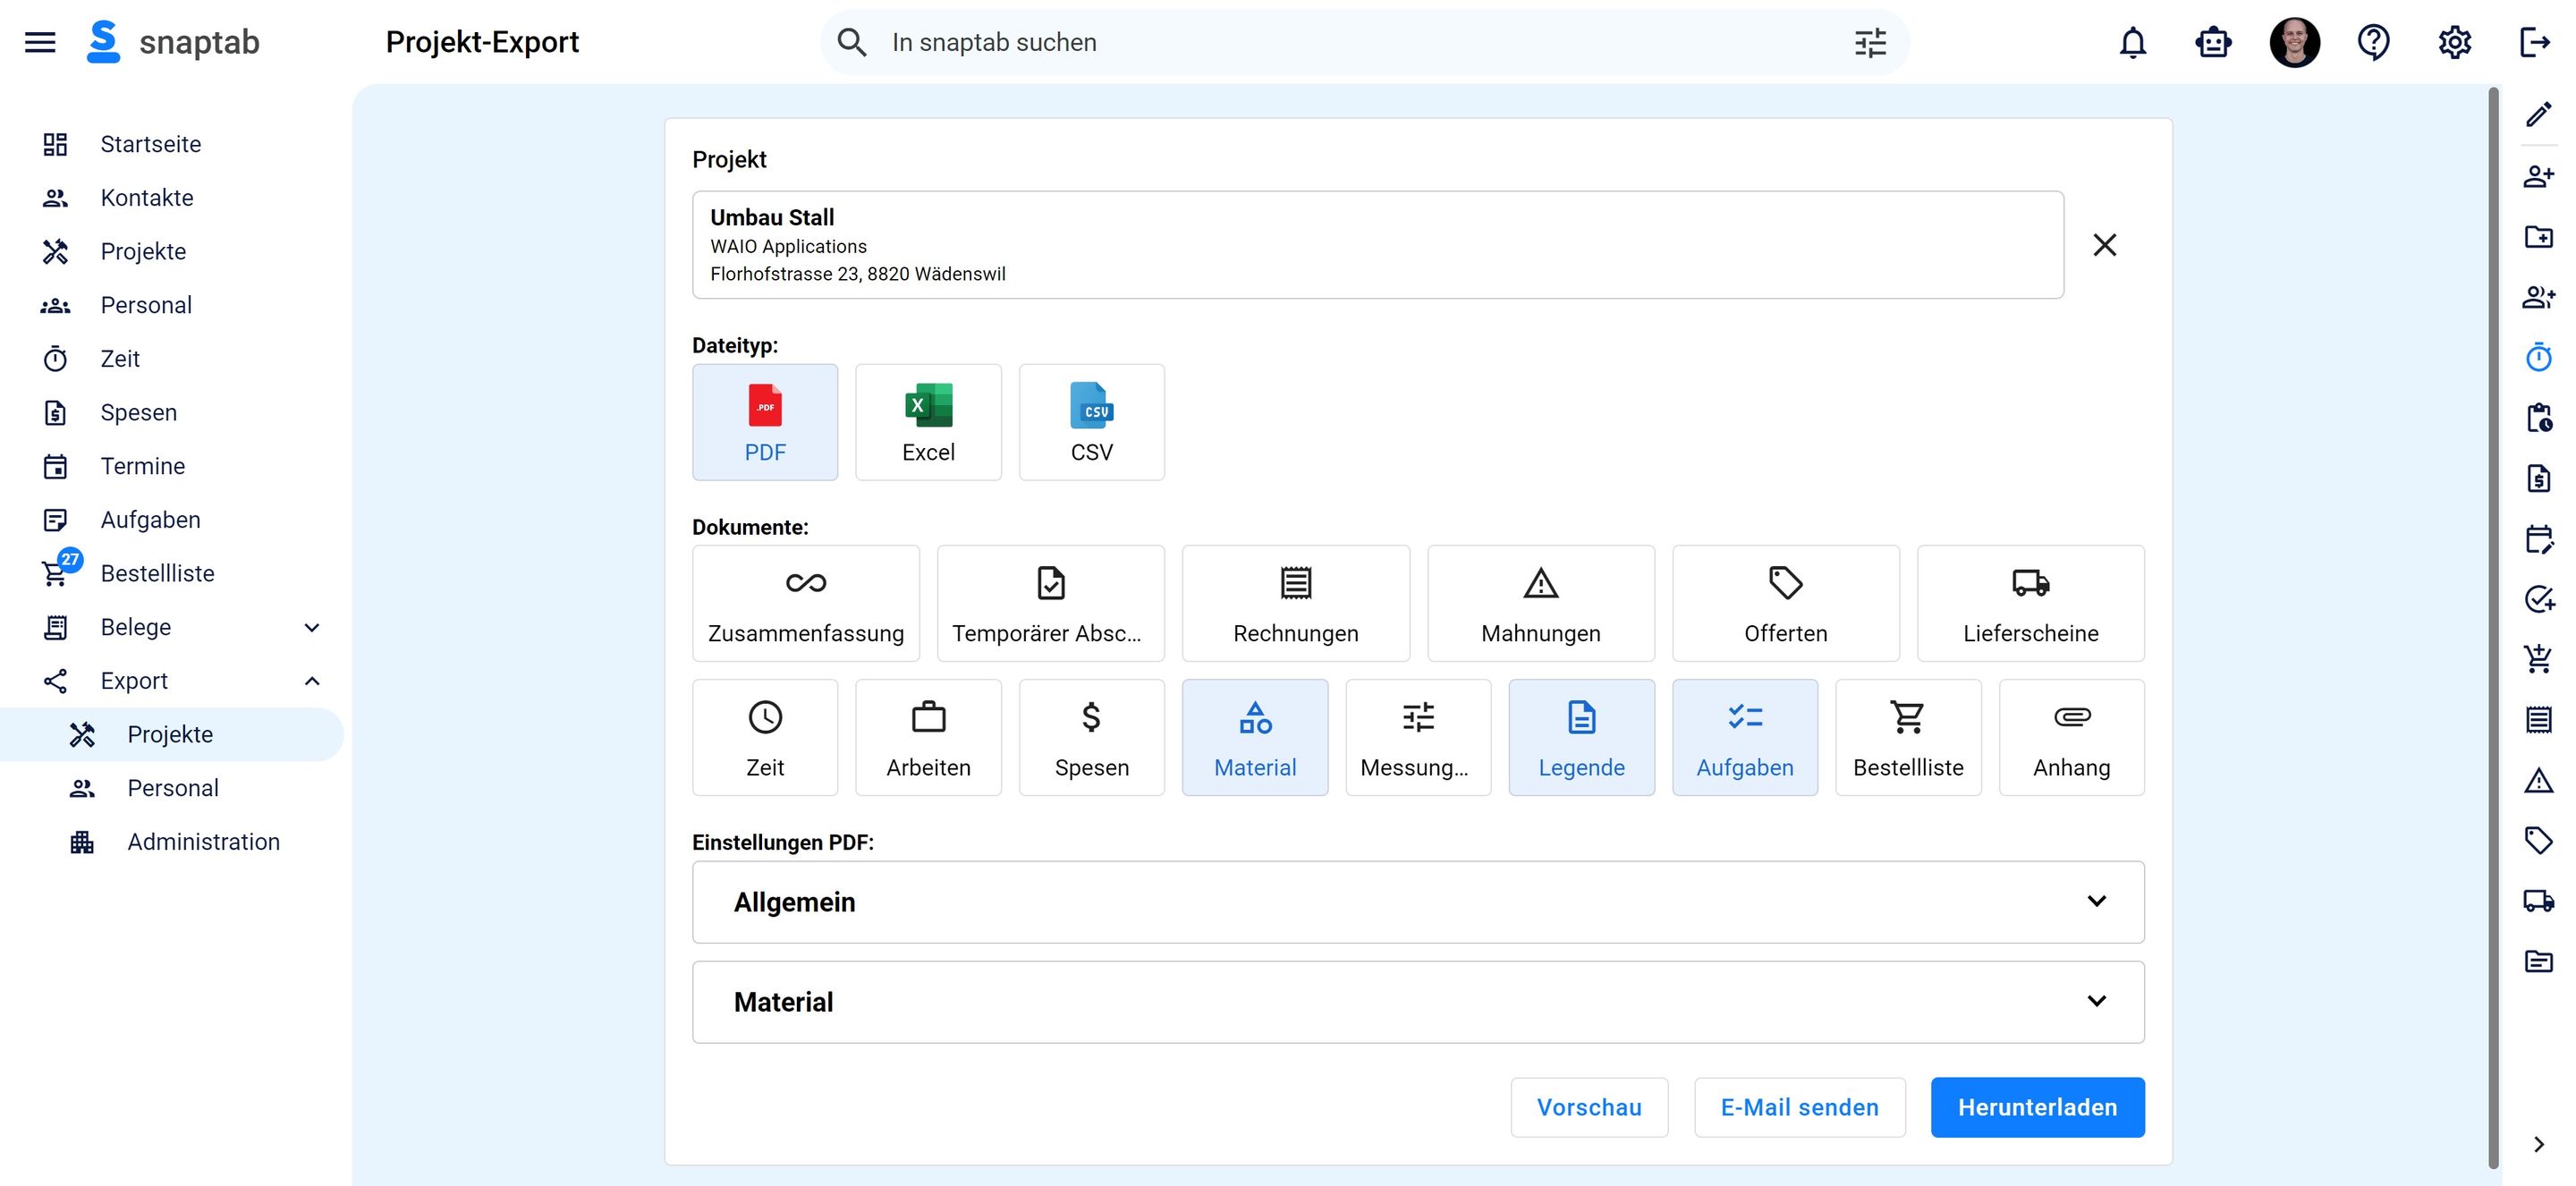The height and width of the screenshot is (1186, 2576).
Task: Navigate to Export menu section
Action: click(x=131, y=680)
